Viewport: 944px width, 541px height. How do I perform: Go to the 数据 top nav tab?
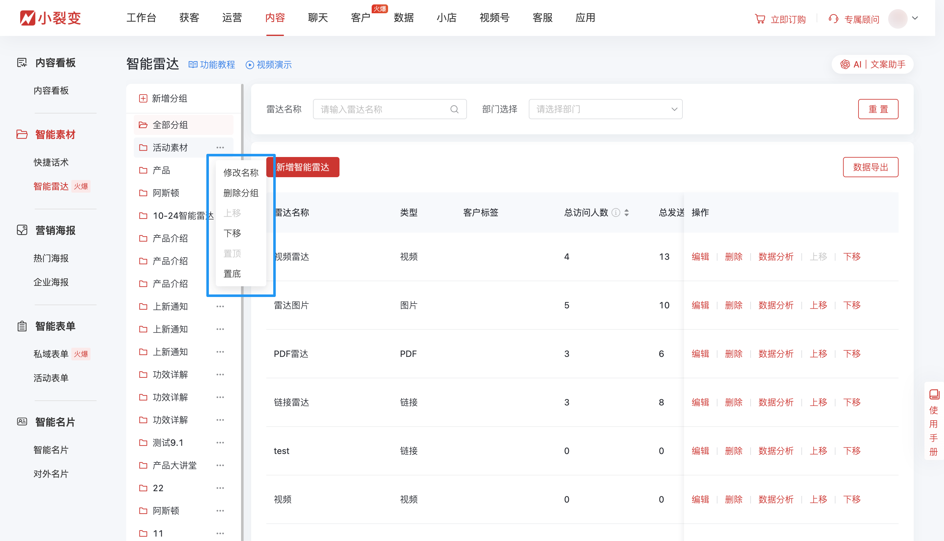tap(404, 17)
